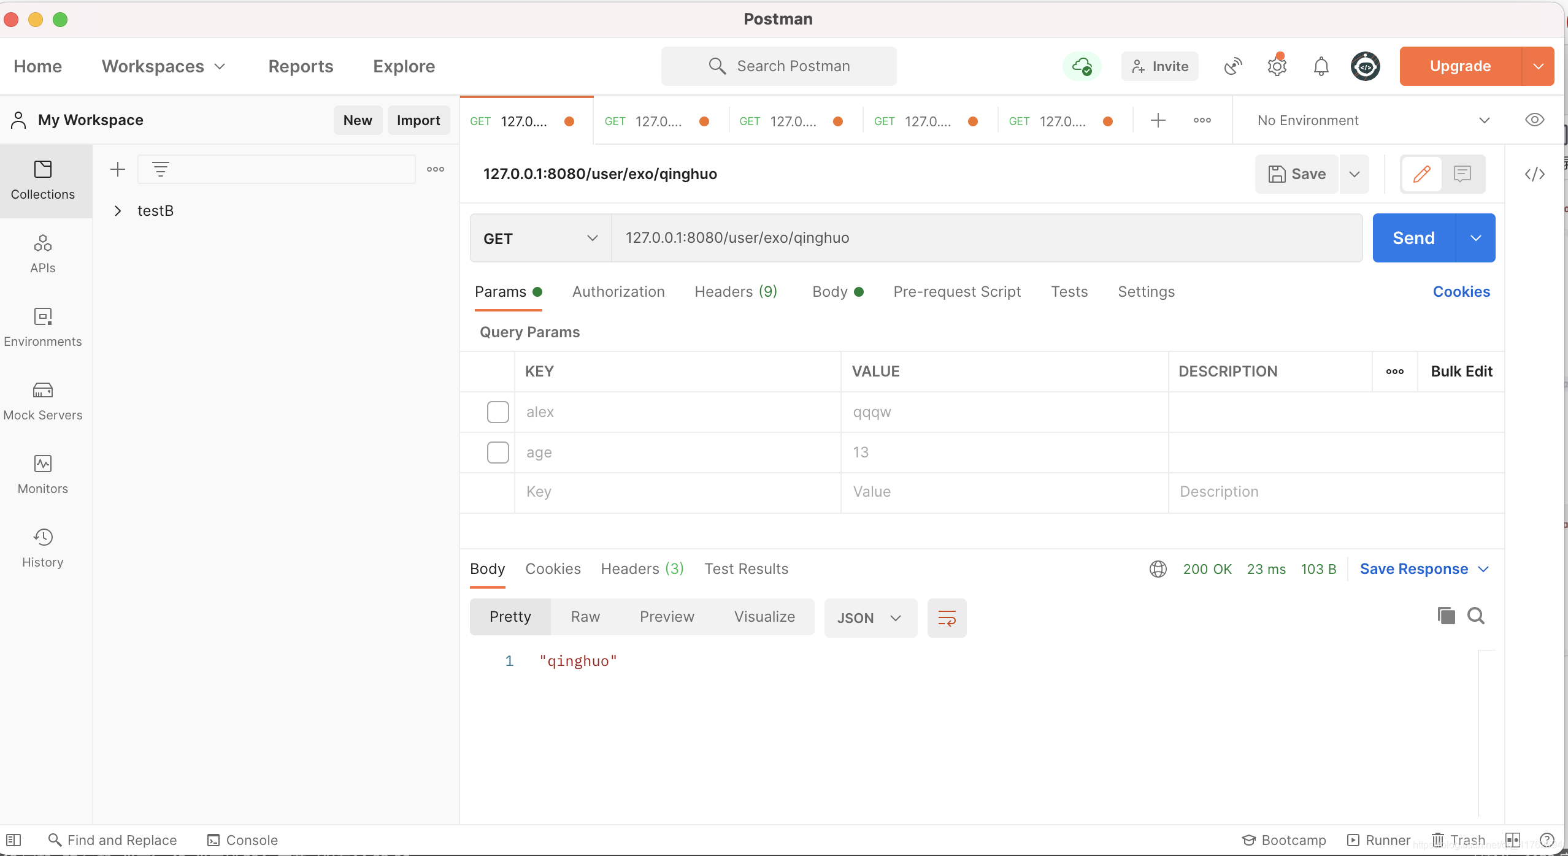Viewport: 1568px width, 856px height.
Task: Open the capture requests satellite icon
Action: [1232, 66]
